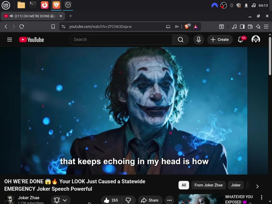This screenshot has width=272, height=204.
Task: Click the youtube.com address bar URL
Action: click(100, 27)
